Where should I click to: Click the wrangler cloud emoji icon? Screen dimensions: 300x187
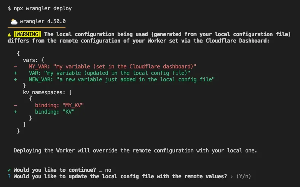(x=14, y=21)
